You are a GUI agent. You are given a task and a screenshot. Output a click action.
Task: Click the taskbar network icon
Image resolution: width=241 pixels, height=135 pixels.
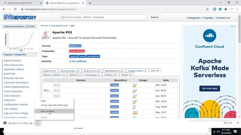(x=214, y=132)
